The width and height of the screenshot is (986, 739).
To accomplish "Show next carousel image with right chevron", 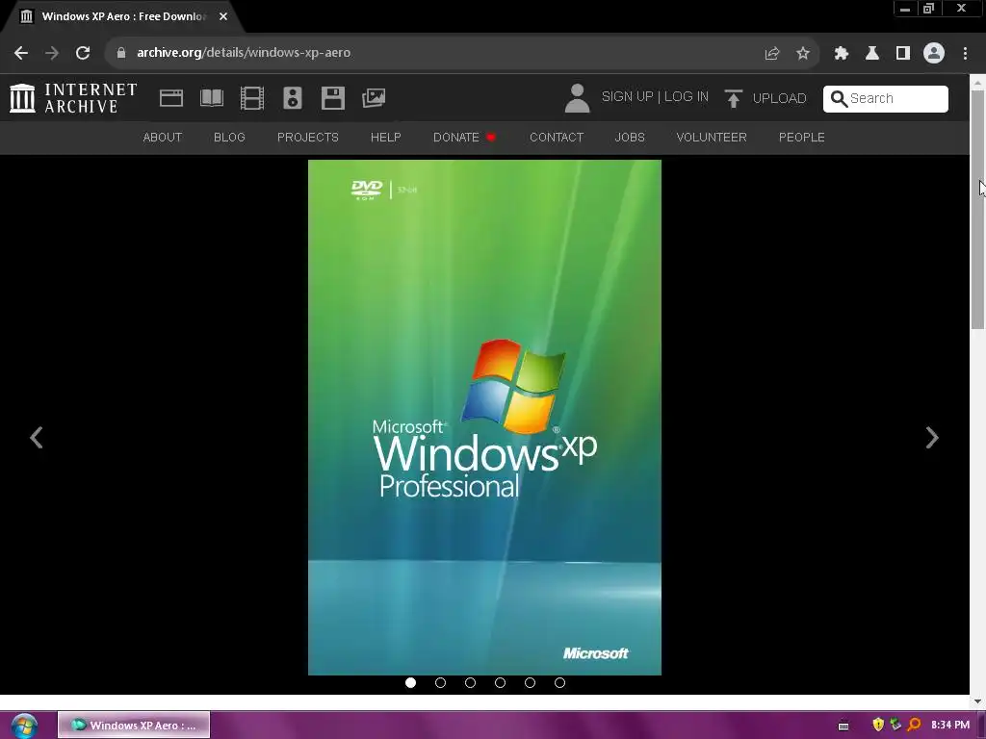I will pos(932,438).
